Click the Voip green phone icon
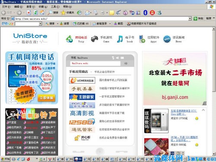The height and width of the screenshot is (162, 216). pos(69,39)
